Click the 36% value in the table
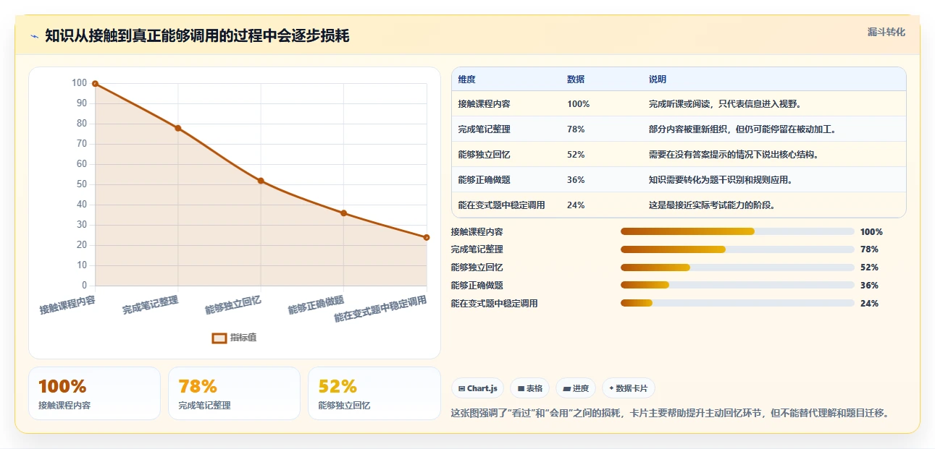This screenshot has width=935, height=449. click(576, 180)
